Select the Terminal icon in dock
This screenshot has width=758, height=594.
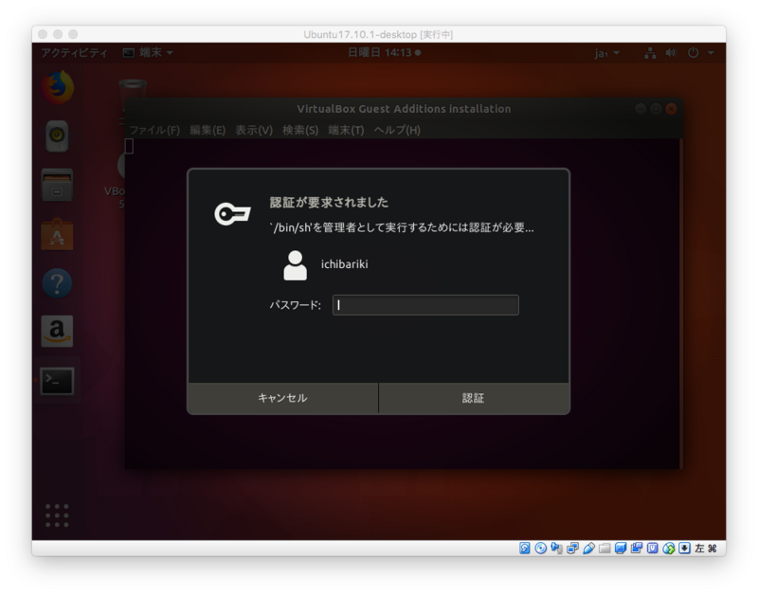pos(57,381)
